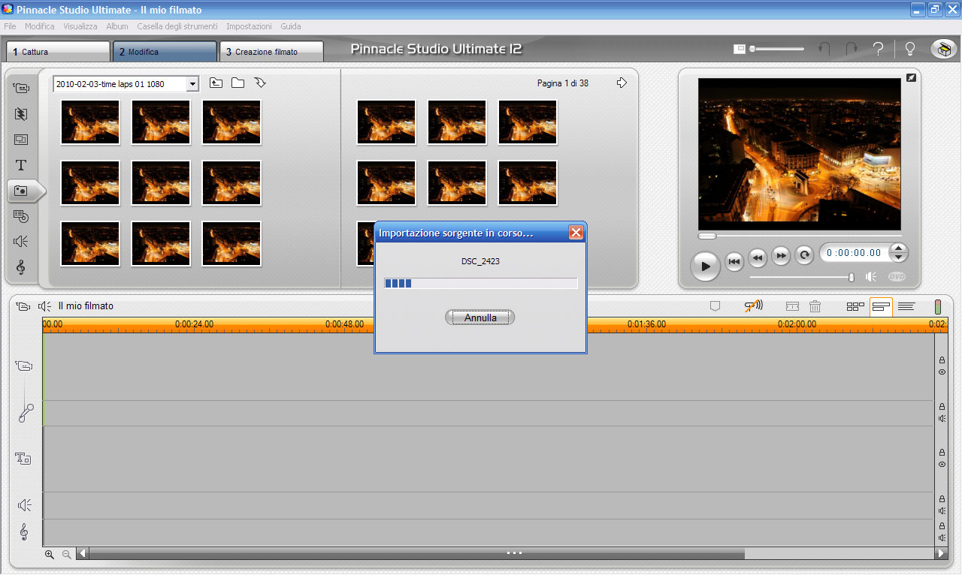This screenshot has height=575, width=962.
Task: Click the undo arrow in top bar
Action: click(x=824, y=49)
